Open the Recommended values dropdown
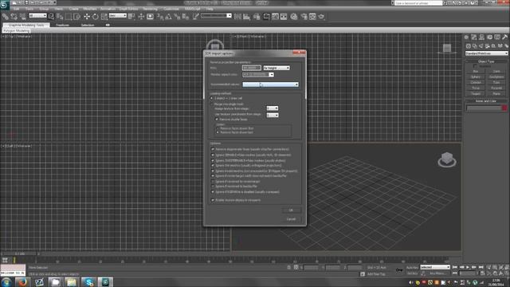The width and height of the screenshot is (510, 287). tap(271, 85)
